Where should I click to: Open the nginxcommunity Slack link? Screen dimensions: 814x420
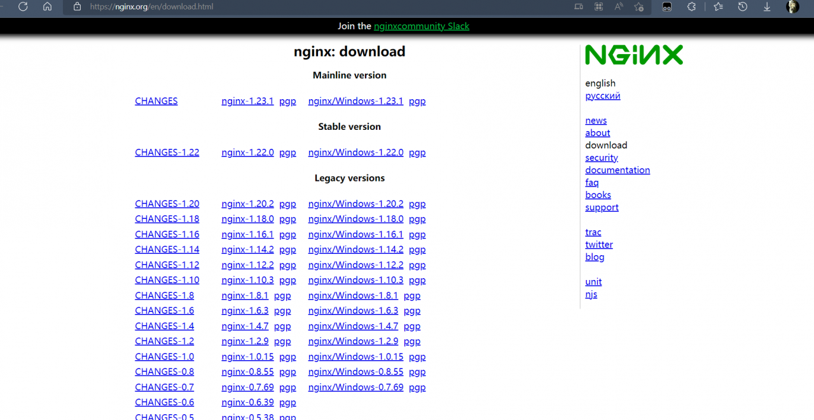[x=422, y=26]
